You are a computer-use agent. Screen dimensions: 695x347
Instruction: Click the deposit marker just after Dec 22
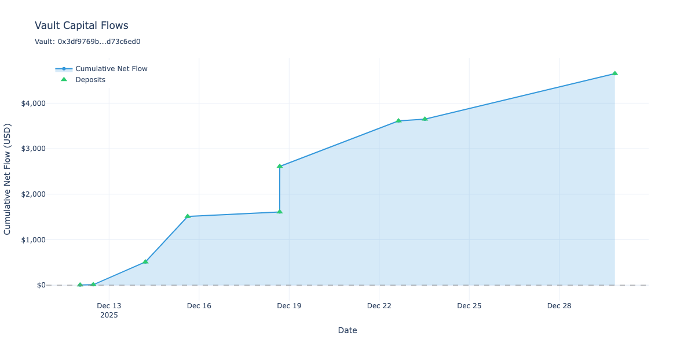pos(398,121)
